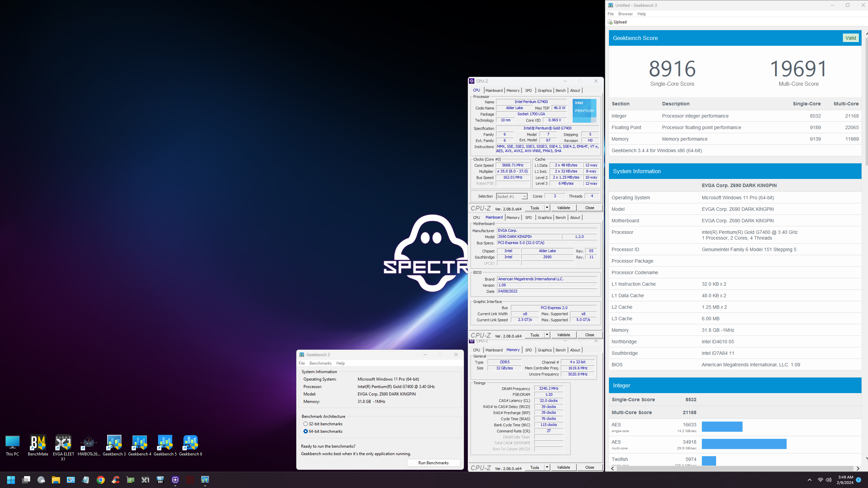This screenshot has width=868, height=488.
Task: Select Graphics tab in Mainboard CPU-Z window
Action: click(x=545, y=218)
